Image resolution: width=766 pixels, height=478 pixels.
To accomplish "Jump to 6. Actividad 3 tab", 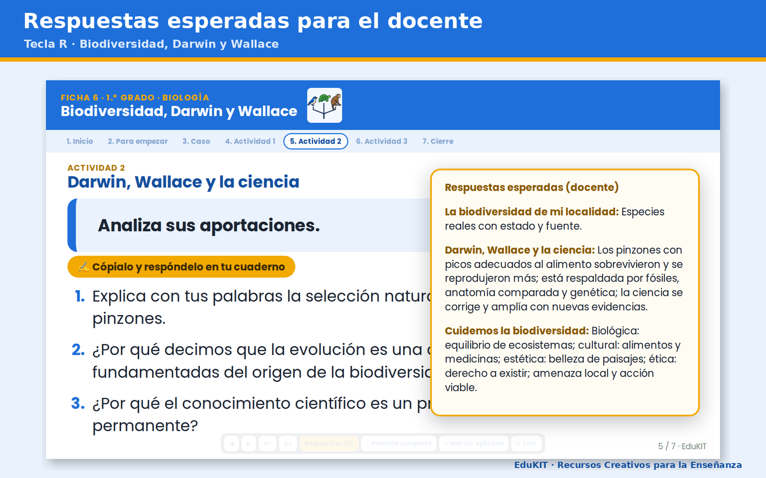I will pyautogui.click(x=382, y=141).
